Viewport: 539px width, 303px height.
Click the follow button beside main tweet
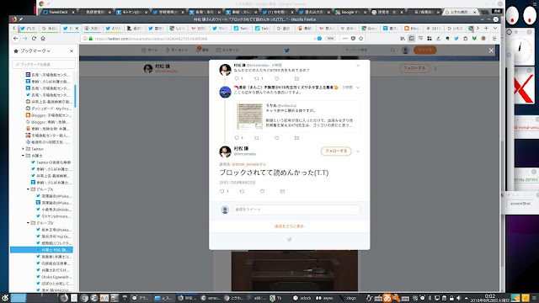(336, 151)
